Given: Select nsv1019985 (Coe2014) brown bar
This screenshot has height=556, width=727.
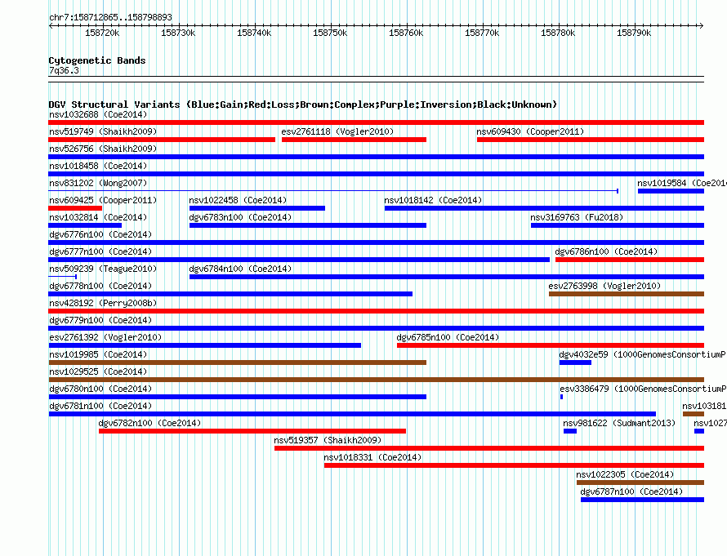Looking at the screenshot, I should point(238,363).
